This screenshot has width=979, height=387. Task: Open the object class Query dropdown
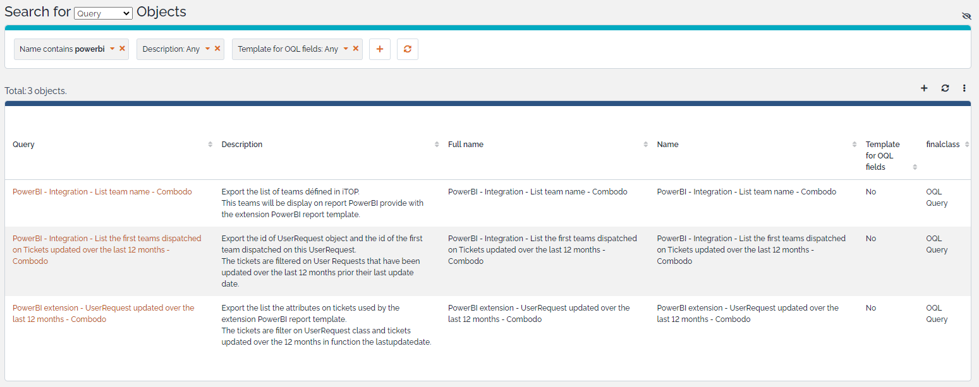(103, 13)
